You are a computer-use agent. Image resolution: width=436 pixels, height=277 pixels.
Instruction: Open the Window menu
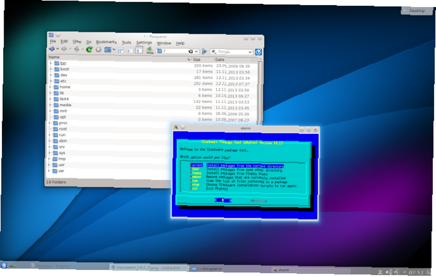(x=164, y=43)
